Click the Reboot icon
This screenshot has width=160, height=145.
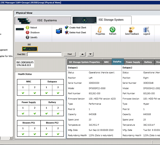tap(27, 28)
